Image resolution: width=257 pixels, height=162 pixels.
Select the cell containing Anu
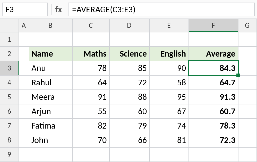point(51,68)
